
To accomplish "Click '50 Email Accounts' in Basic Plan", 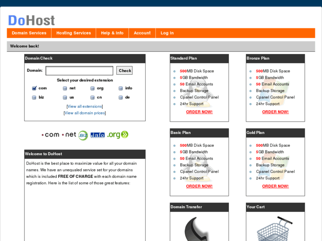I will 196,158.
